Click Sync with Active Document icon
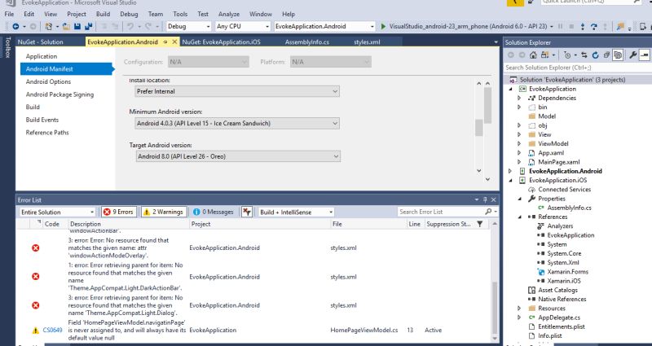 click(x=584, y=55)
